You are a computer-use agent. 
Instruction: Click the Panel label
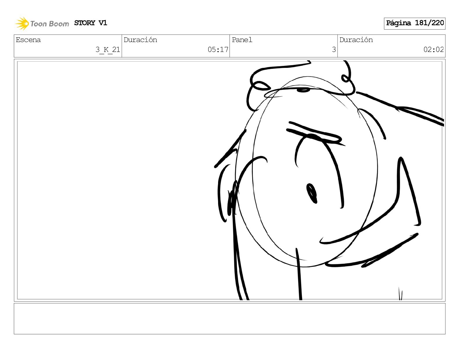pos(242,40)
